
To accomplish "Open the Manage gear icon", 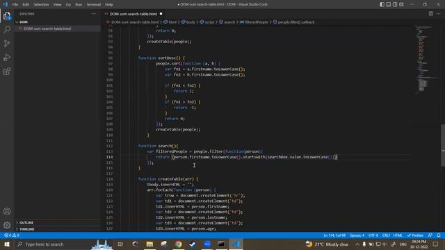I will click(7, 225).
